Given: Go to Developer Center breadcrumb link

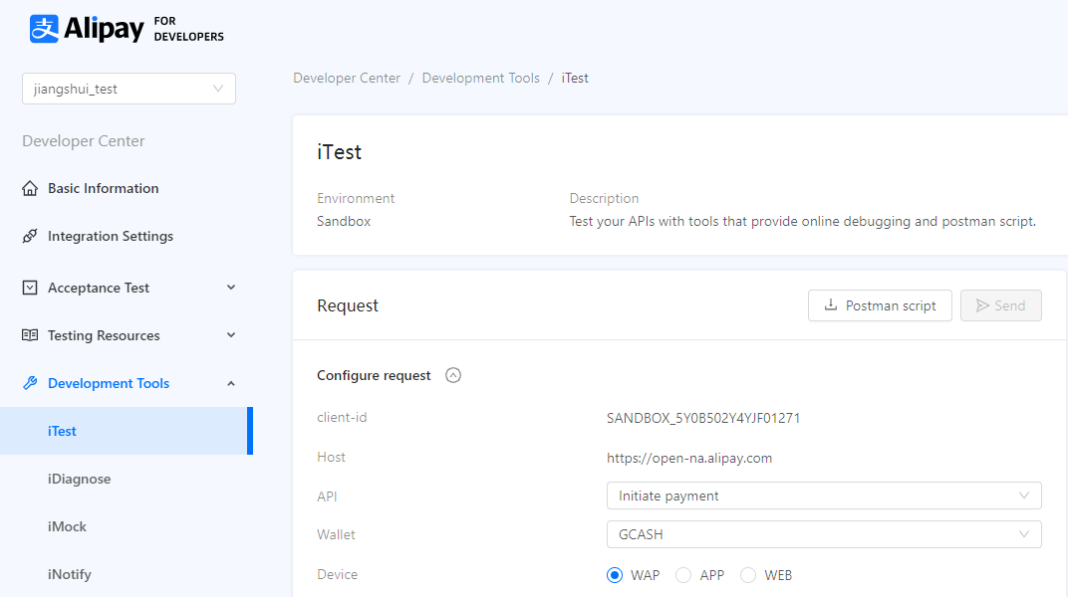Looking at the screenshot, I should pos(347,78).
